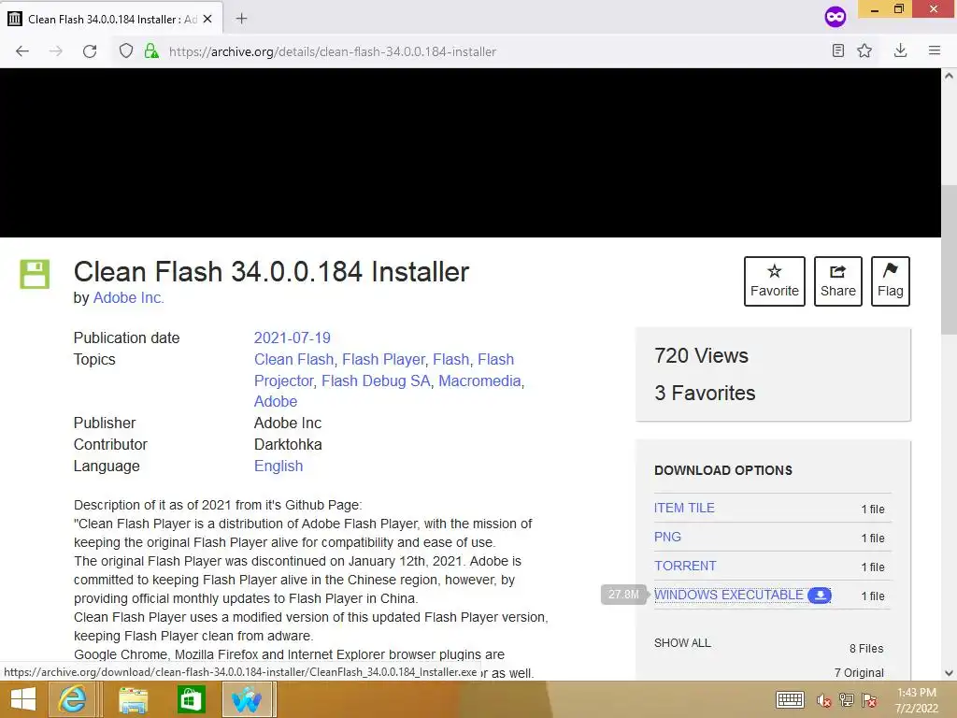The width and height of the screenshot is (957, 718).
Task: Click the forward navigation arrow
Action: [55, 51]
